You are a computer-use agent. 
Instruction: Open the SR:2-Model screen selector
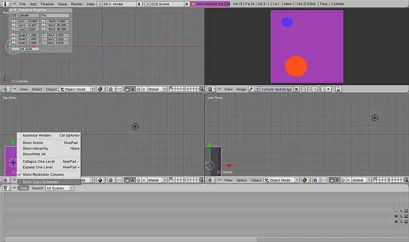click(x=121, y=4)
